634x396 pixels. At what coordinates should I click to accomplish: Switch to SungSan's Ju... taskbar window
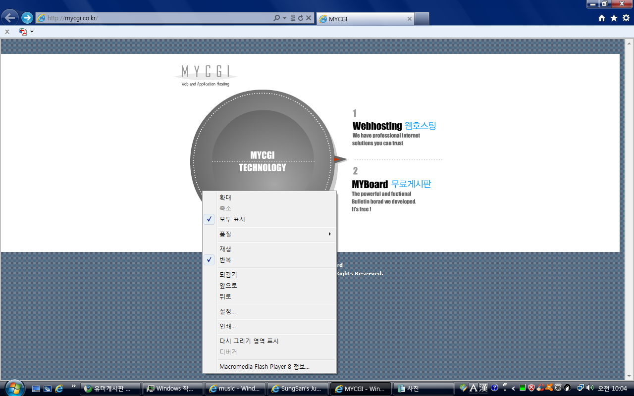(298, 389)
